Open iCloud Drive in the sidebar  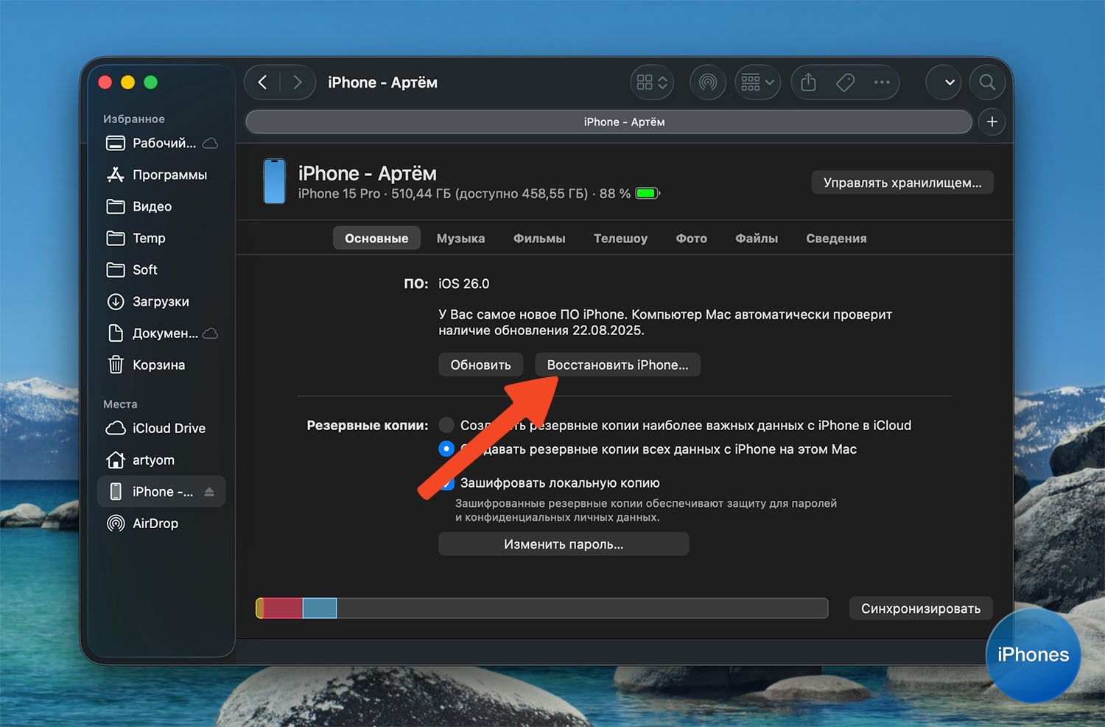(168, 429)
